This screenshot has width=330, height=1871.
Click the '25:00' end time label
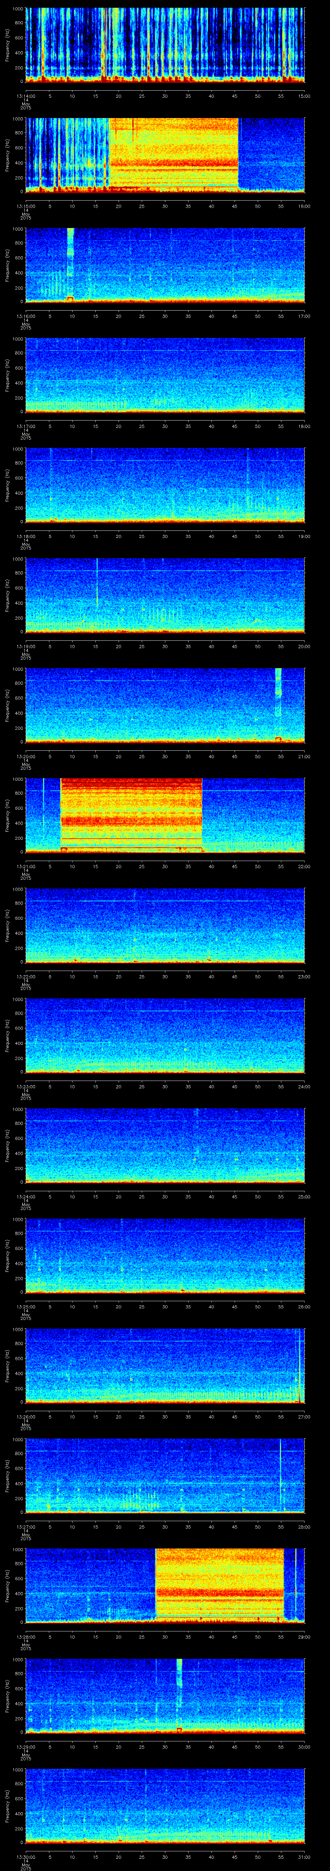tap(305, 1196)
